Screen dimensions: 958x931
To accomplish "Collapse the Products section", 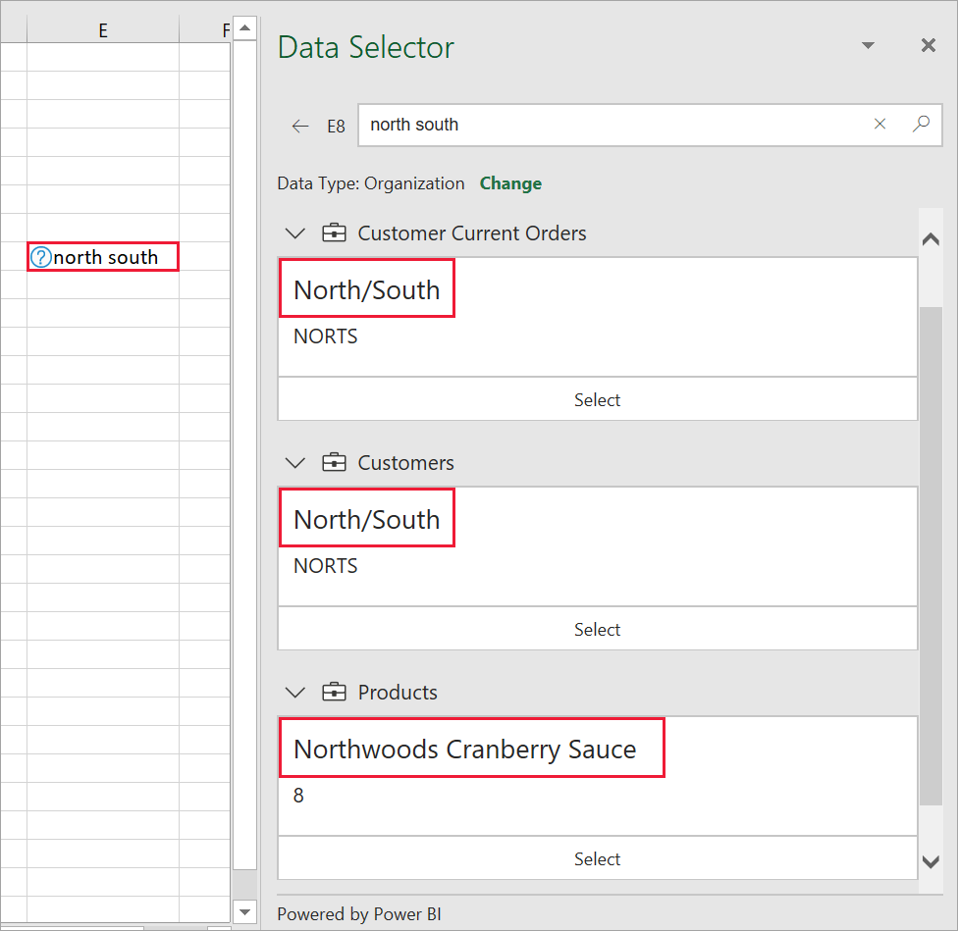I will click(x=294, y=692).
